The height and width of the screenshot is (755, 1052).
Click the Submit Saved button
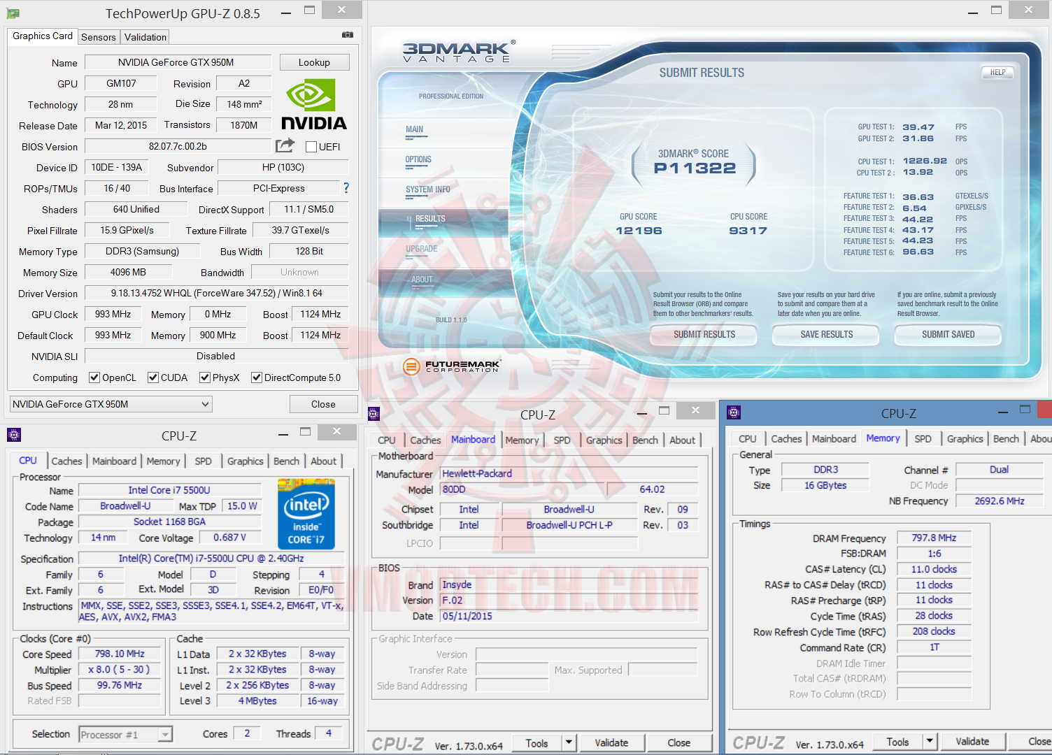tap(948, 335)
